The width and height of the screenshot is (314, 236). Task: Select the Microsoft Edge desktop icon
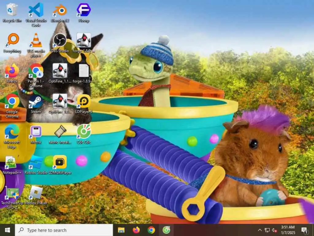click(x=12, y=136)
